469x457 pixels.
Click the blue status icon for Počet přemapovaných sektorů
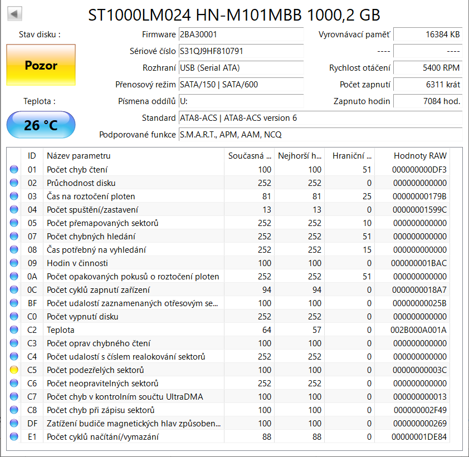14,223
